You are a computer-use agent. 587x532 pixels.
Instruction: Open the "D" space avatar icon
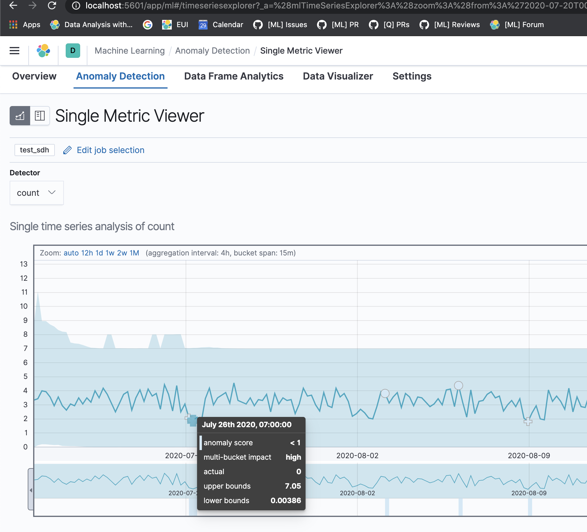pyautogui.click(x=72, y=51)
